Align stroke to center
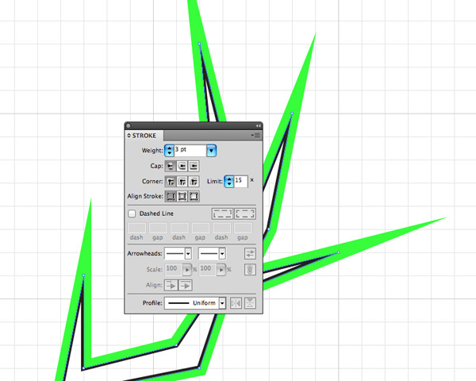 (171, 197)
